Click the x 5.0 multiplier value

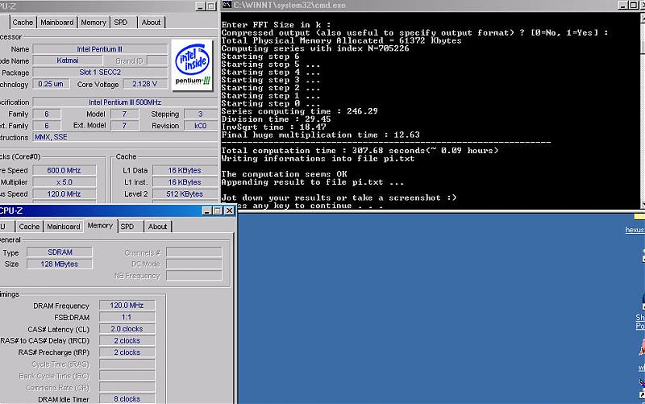point(64,182)
